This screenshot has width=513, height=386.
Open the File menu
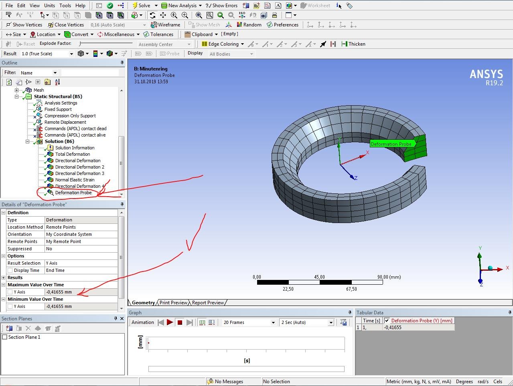pos(9,6)
